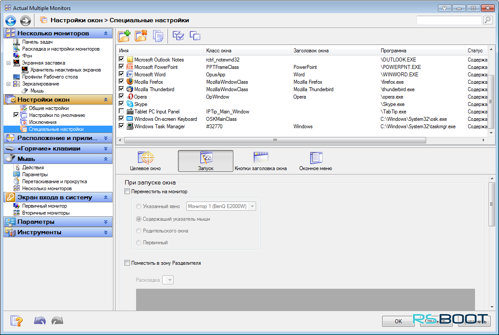
Task: Open the Оконное меню tab
Action: coord(316,161)
